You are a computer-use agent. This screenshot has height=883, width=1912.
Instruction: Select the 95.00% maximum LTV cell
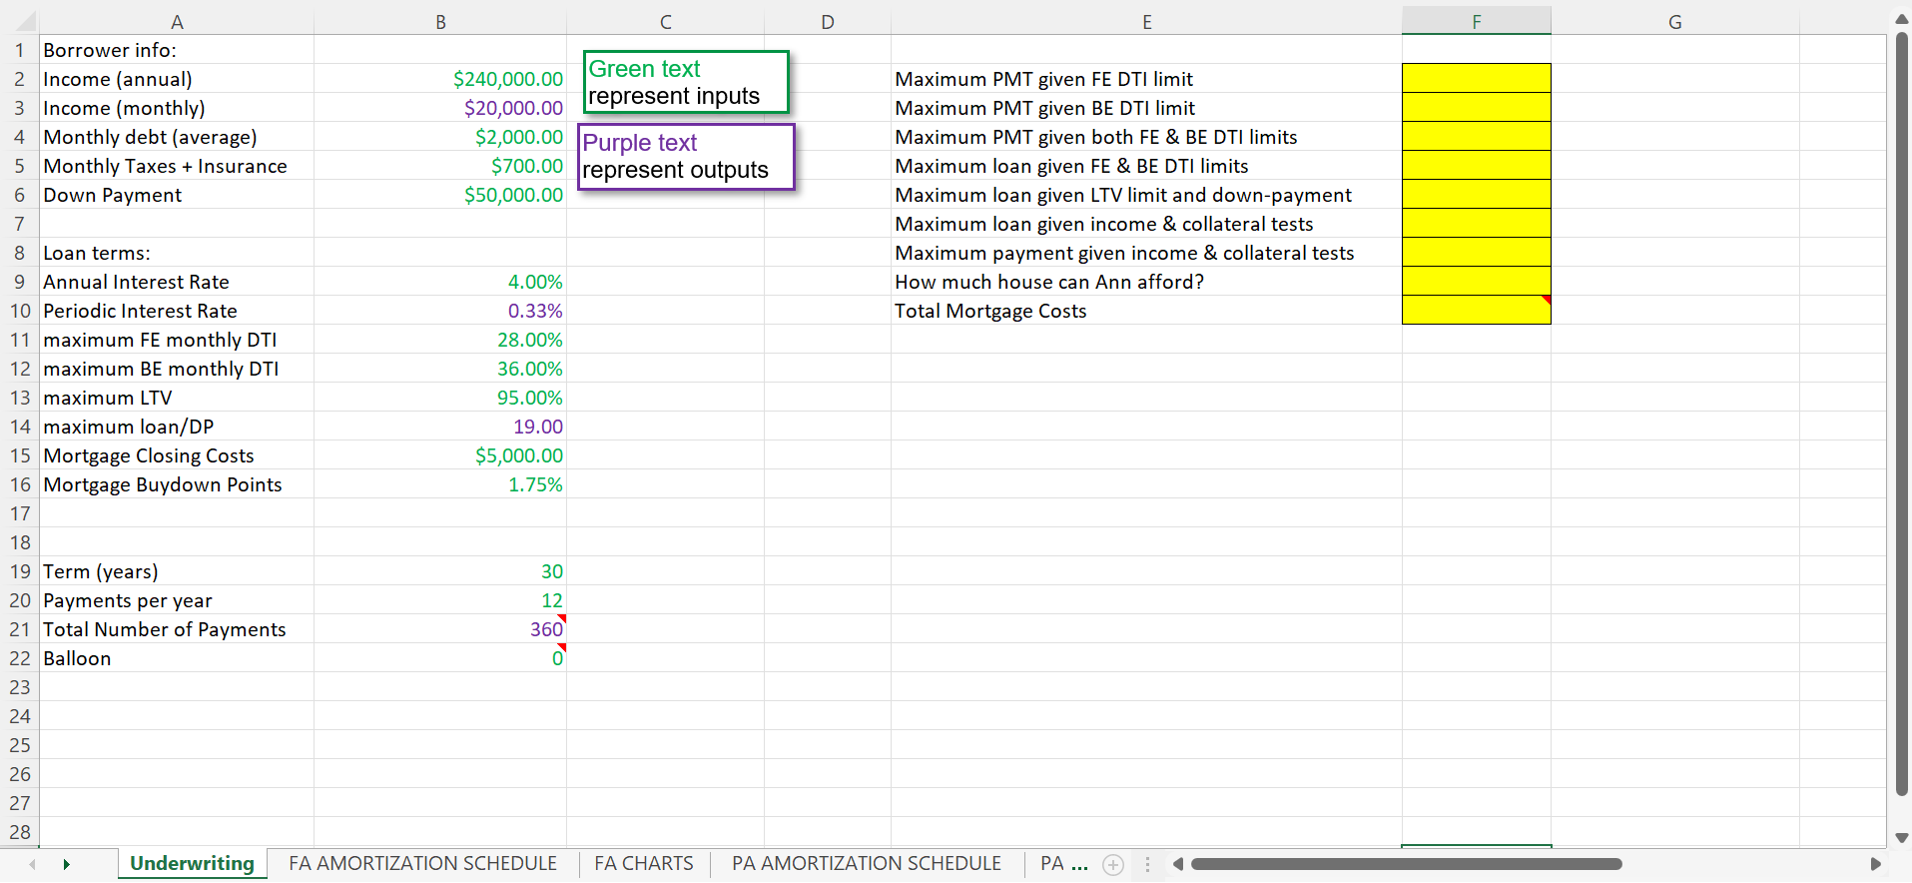[440, 398]
